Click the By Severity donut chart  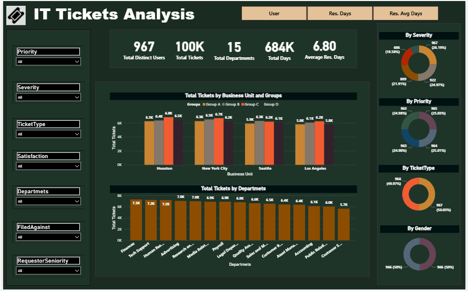click(x=419, y=64)
